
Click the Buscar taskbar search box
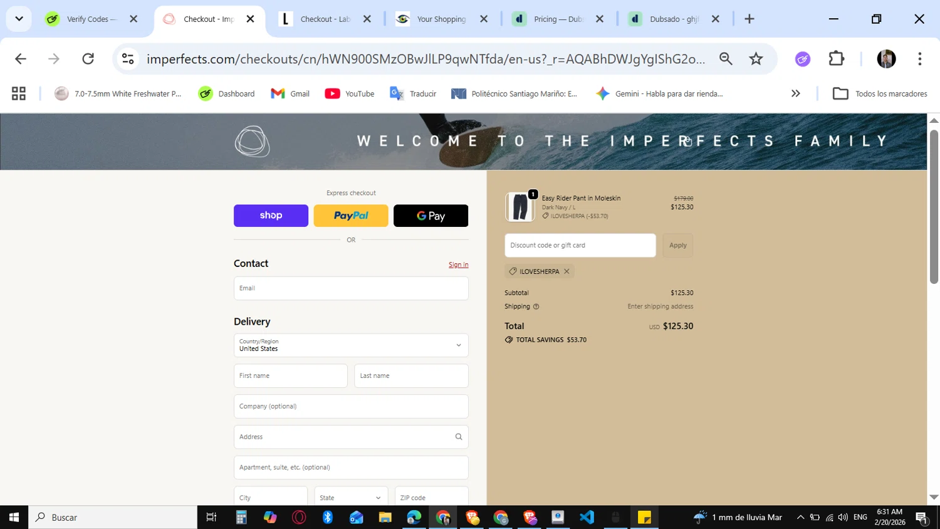point(113,517)
